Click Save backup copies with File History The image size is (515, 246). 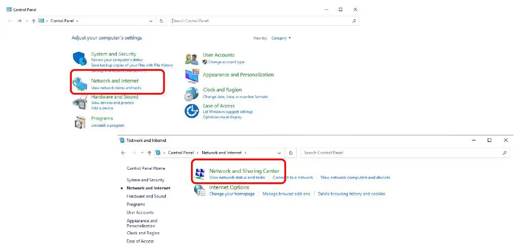coord(132,65)
